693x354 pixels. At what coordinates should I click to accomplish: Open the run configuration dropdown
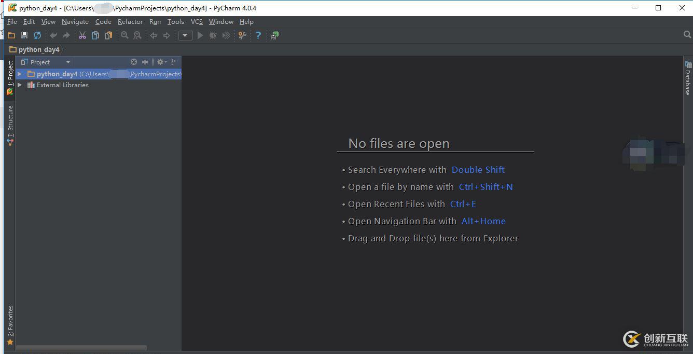coord(185,35)
